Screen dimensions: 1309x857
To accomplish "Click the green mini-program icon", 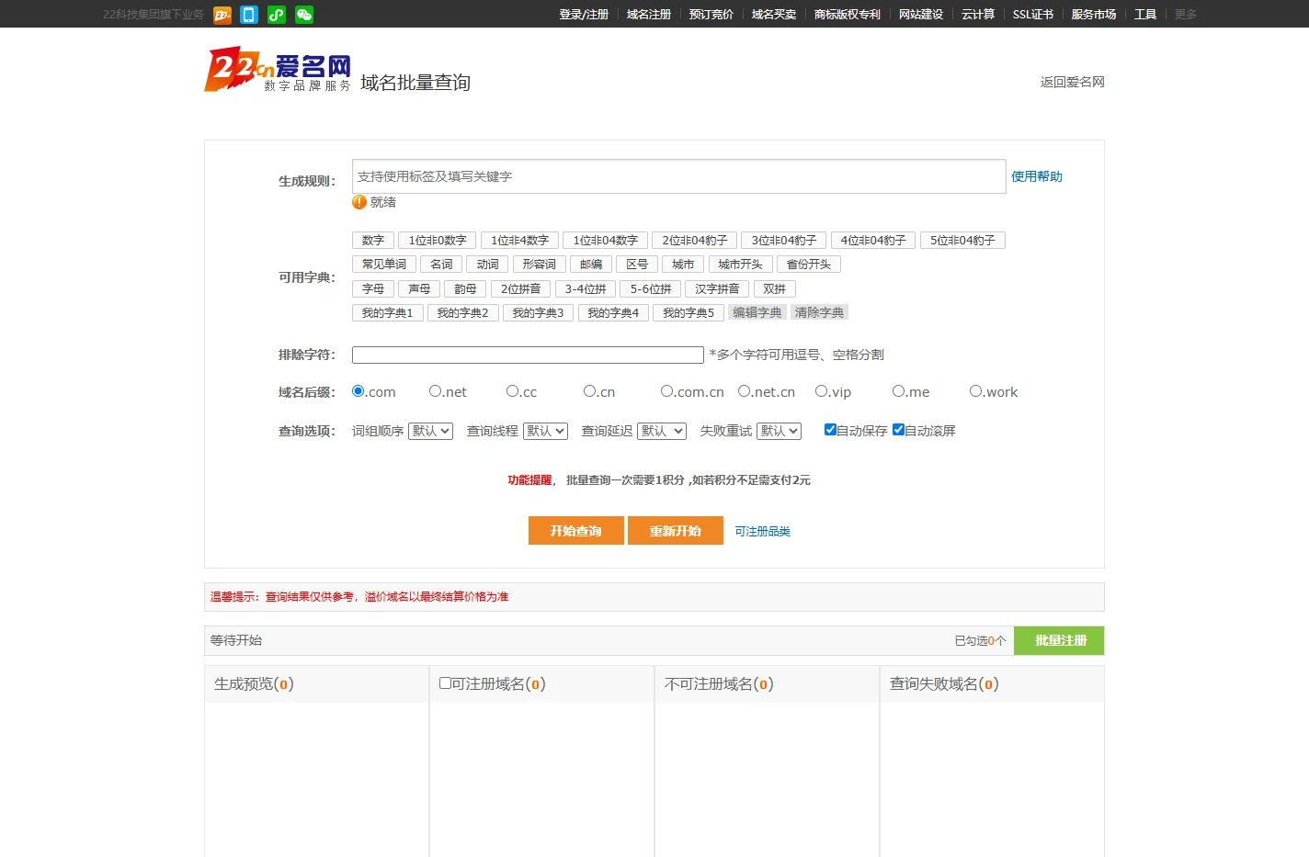I will pyautogui.click(x=277, y=15).
